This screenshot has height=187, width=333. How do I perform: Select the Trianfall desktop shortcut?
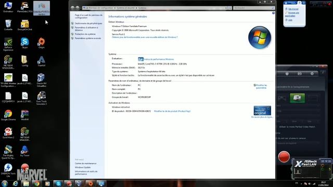[x=42, y=61]
